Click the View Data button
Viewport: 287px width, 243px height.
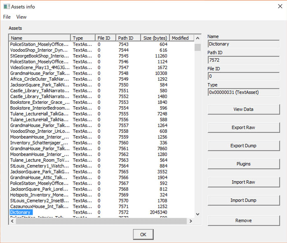click(243, 110)
